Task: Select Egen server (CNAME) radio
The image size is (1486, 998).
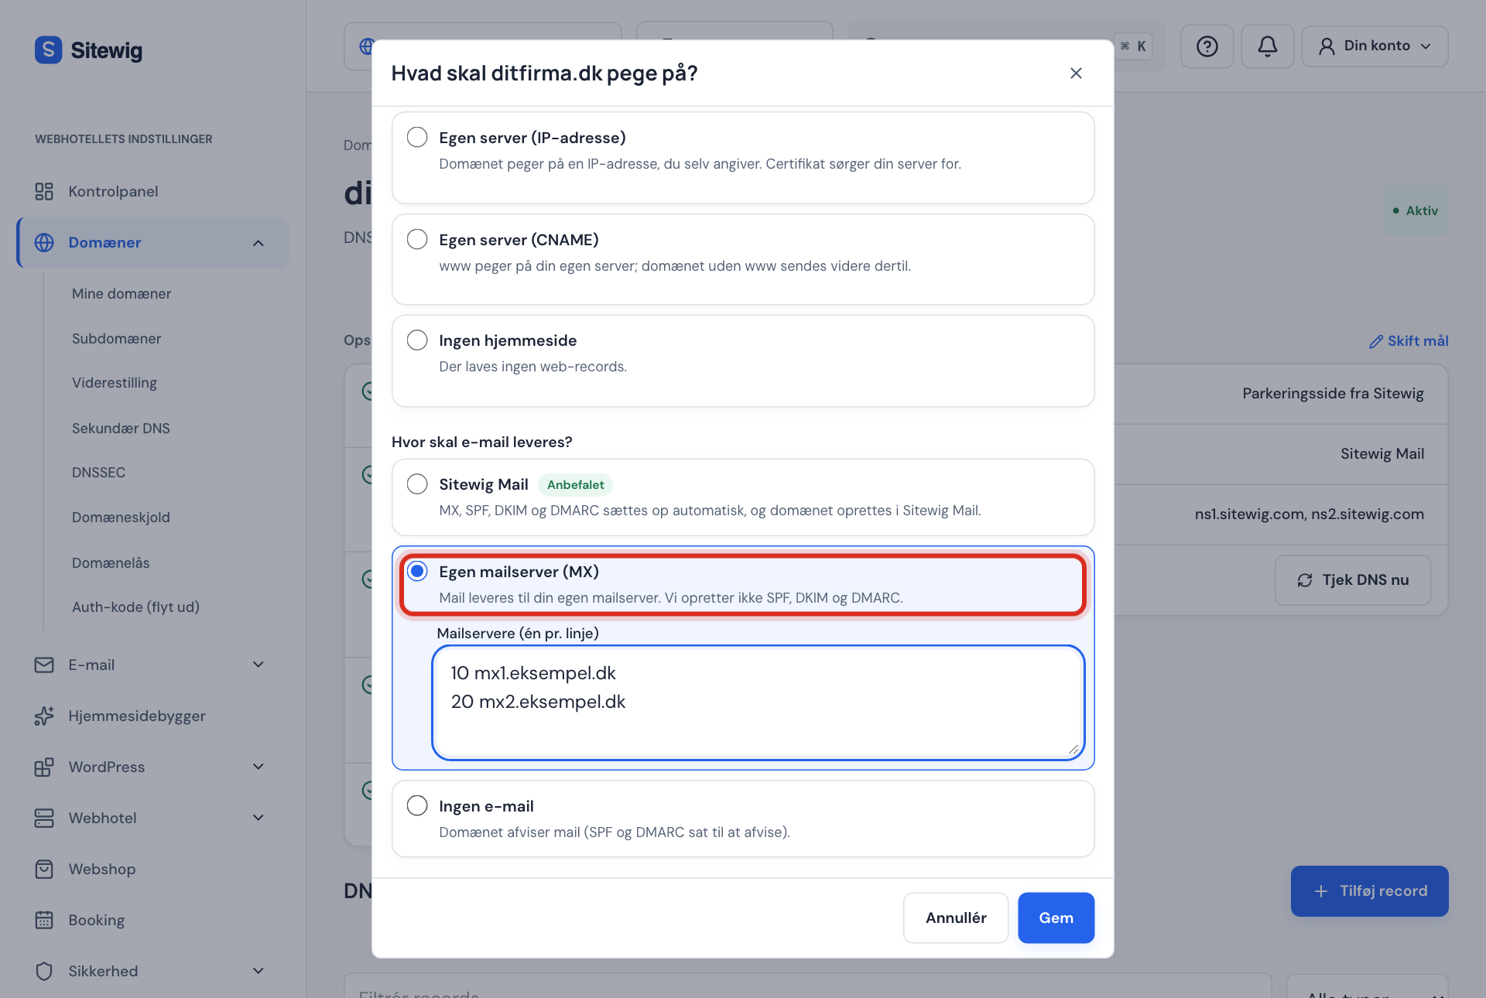Action: pos(417,239)
